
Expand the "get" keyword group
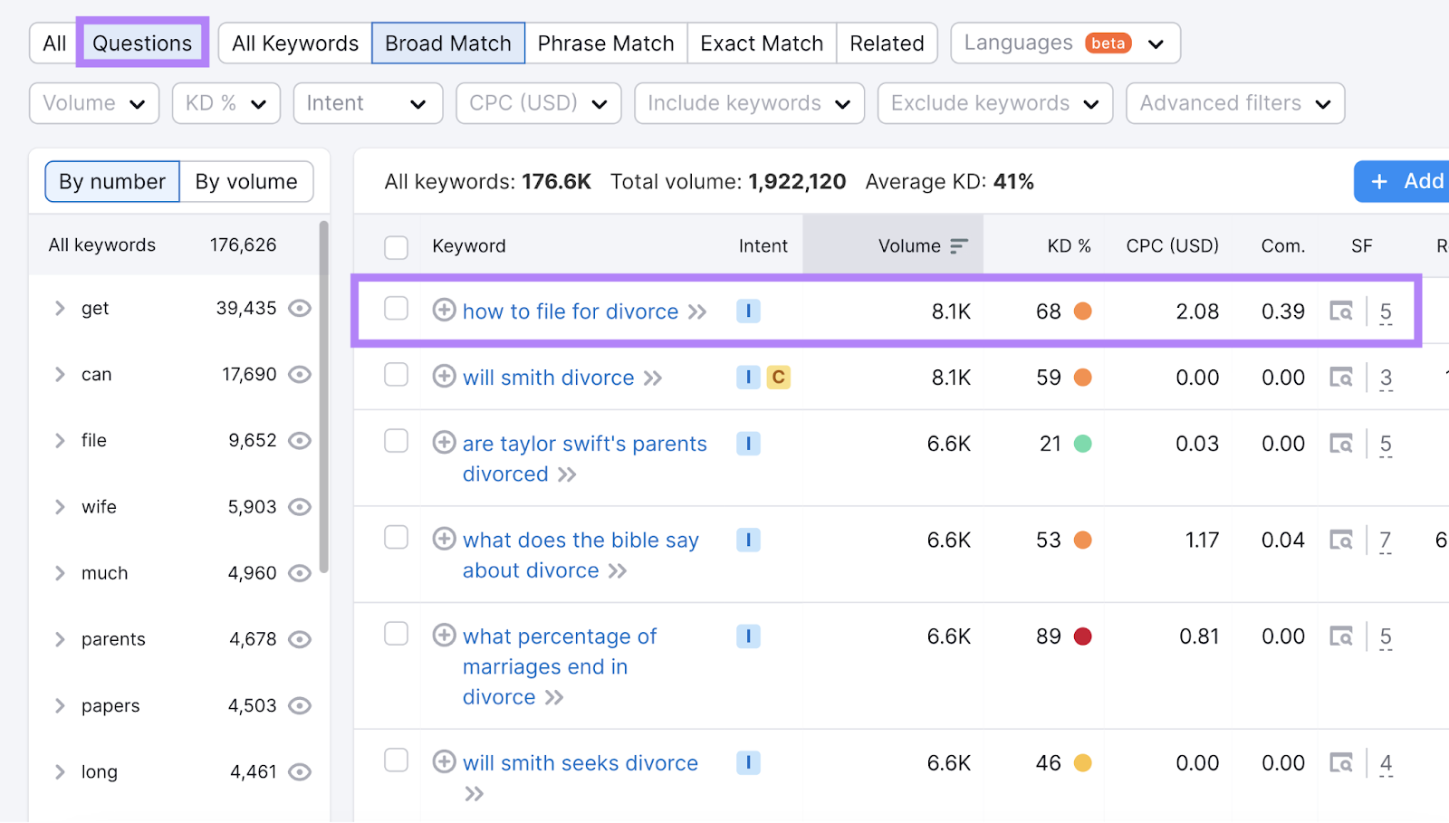coord(60,308)
